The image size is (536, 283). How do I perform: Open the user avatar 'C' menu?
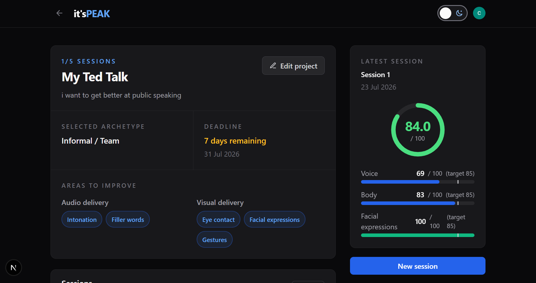coord(479,13)
